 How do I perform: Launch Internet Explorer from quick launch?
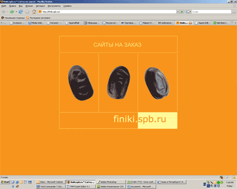(x=17, y=182)
